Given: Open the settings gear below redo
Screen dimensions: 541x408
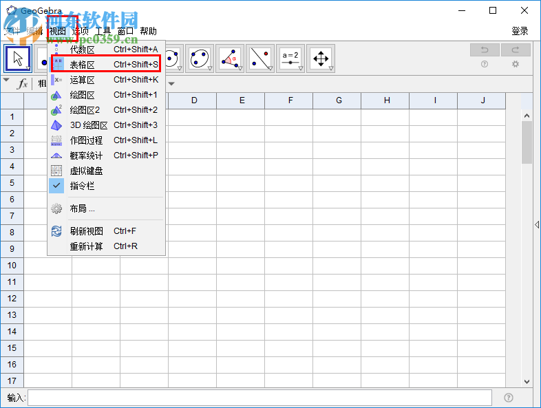Looking at the screenshot, I should point(516,64).
